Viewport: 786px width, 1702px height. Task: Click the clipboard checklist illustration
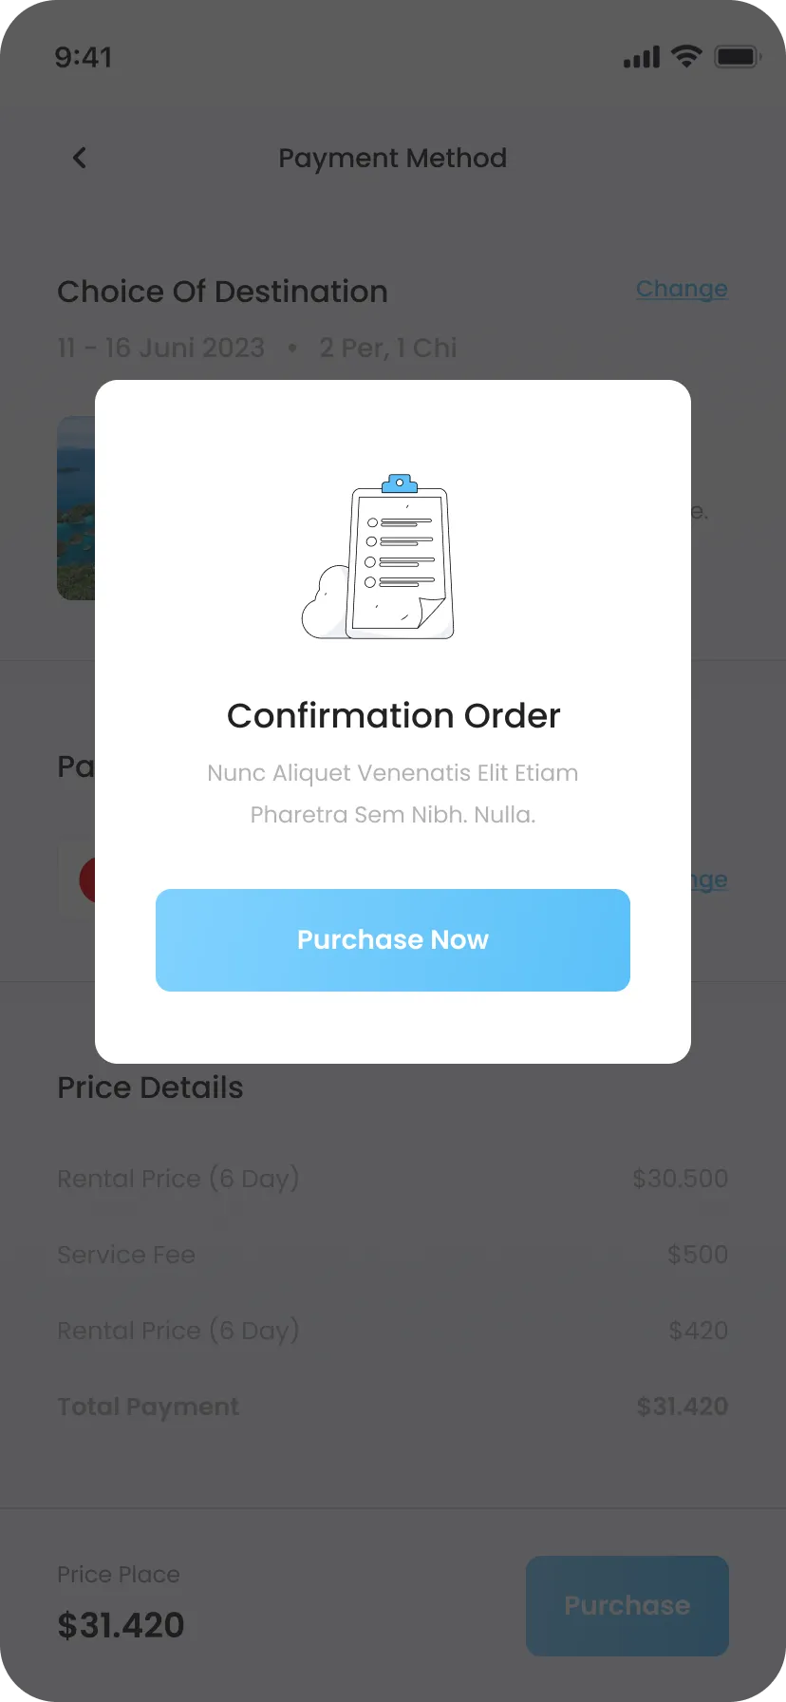(x=382, y=558)
